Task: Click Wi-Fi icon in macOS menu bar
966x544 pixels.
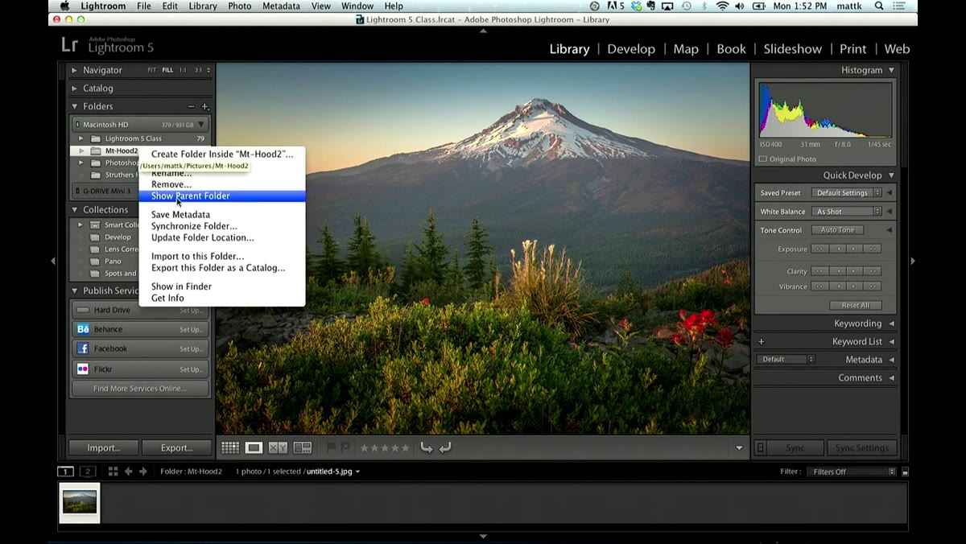Action: click(722, 6)
